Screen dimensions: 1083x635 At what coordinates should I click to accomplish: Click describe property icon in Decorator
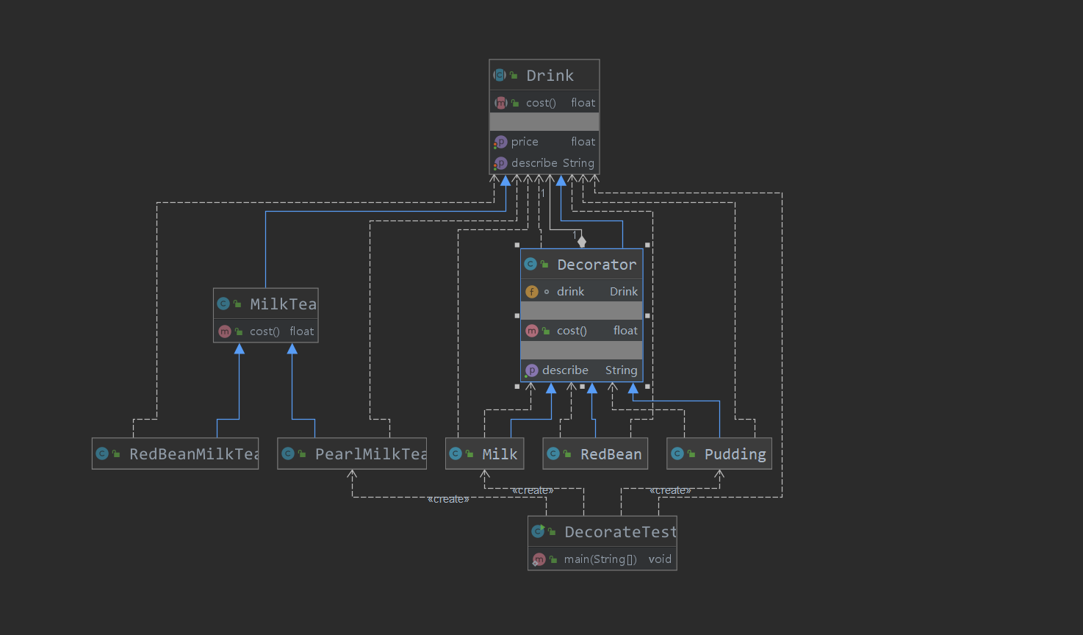pyautogui.click(x=532, y=370)
